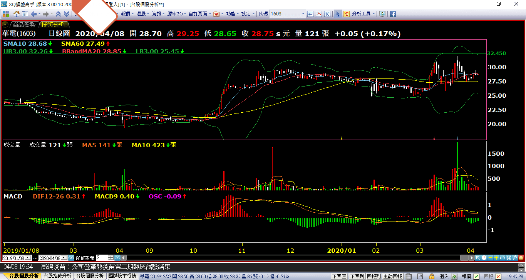Click the double up arrow icon
526x280 pixels.
[x=58, y=14]
